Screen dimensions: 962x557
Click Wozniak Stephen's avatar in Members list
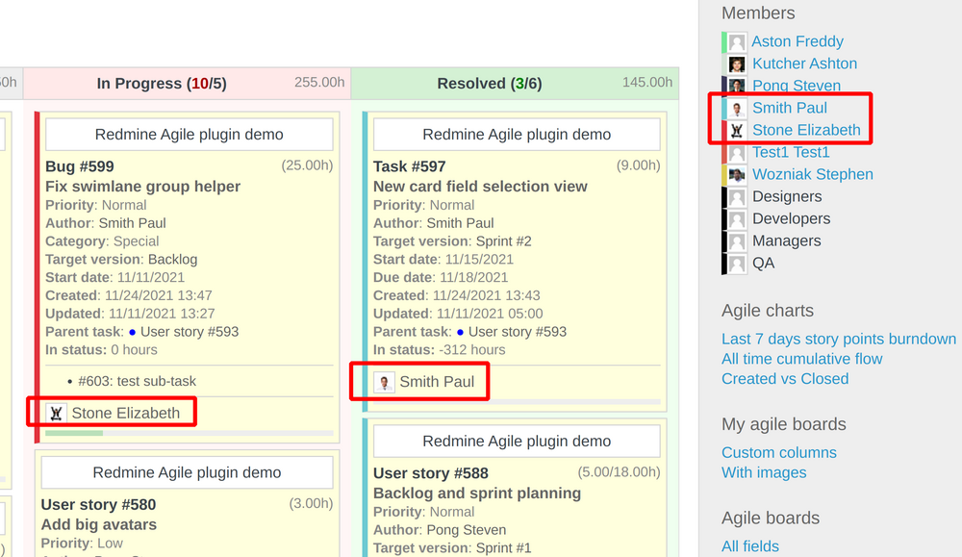(735, 174)
